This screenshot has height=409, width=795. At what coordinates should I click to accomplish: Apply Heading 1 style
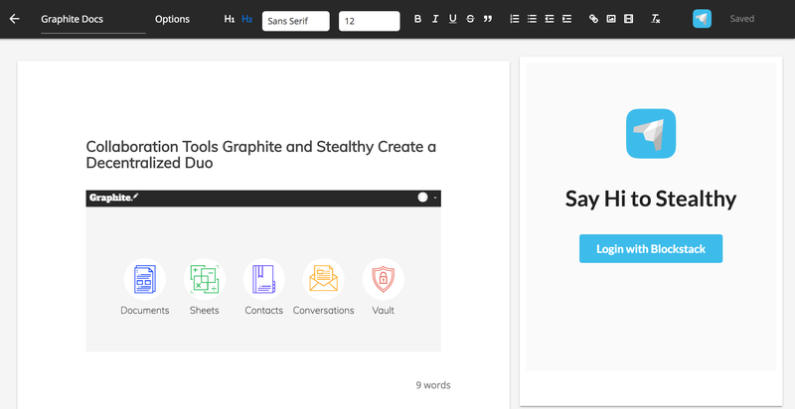[230, 19]
